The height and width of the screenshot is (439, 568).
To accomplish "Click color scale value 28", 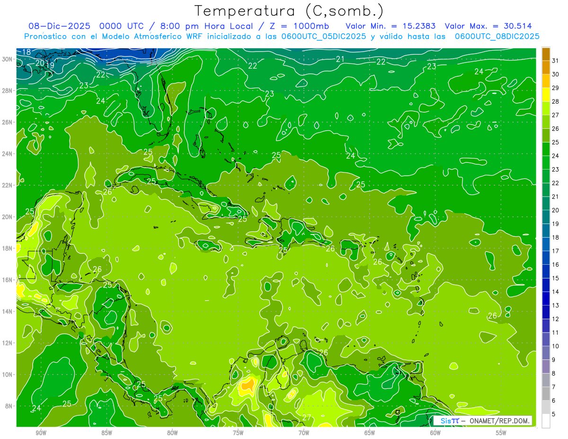I will [556, 101].
